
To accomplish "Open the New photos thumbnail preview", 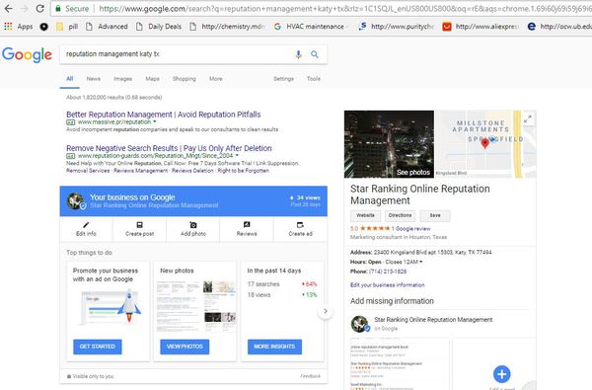I will pos(195,305).
